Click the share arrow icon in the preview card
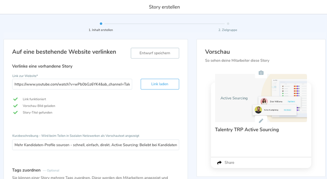Image resolution: width=327 pixels, height=179 pixels. click(219, 163)
